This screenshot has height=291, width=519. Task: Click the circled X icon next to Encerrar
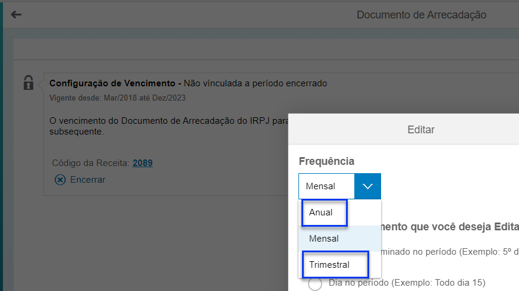click(x=60, y=180)
